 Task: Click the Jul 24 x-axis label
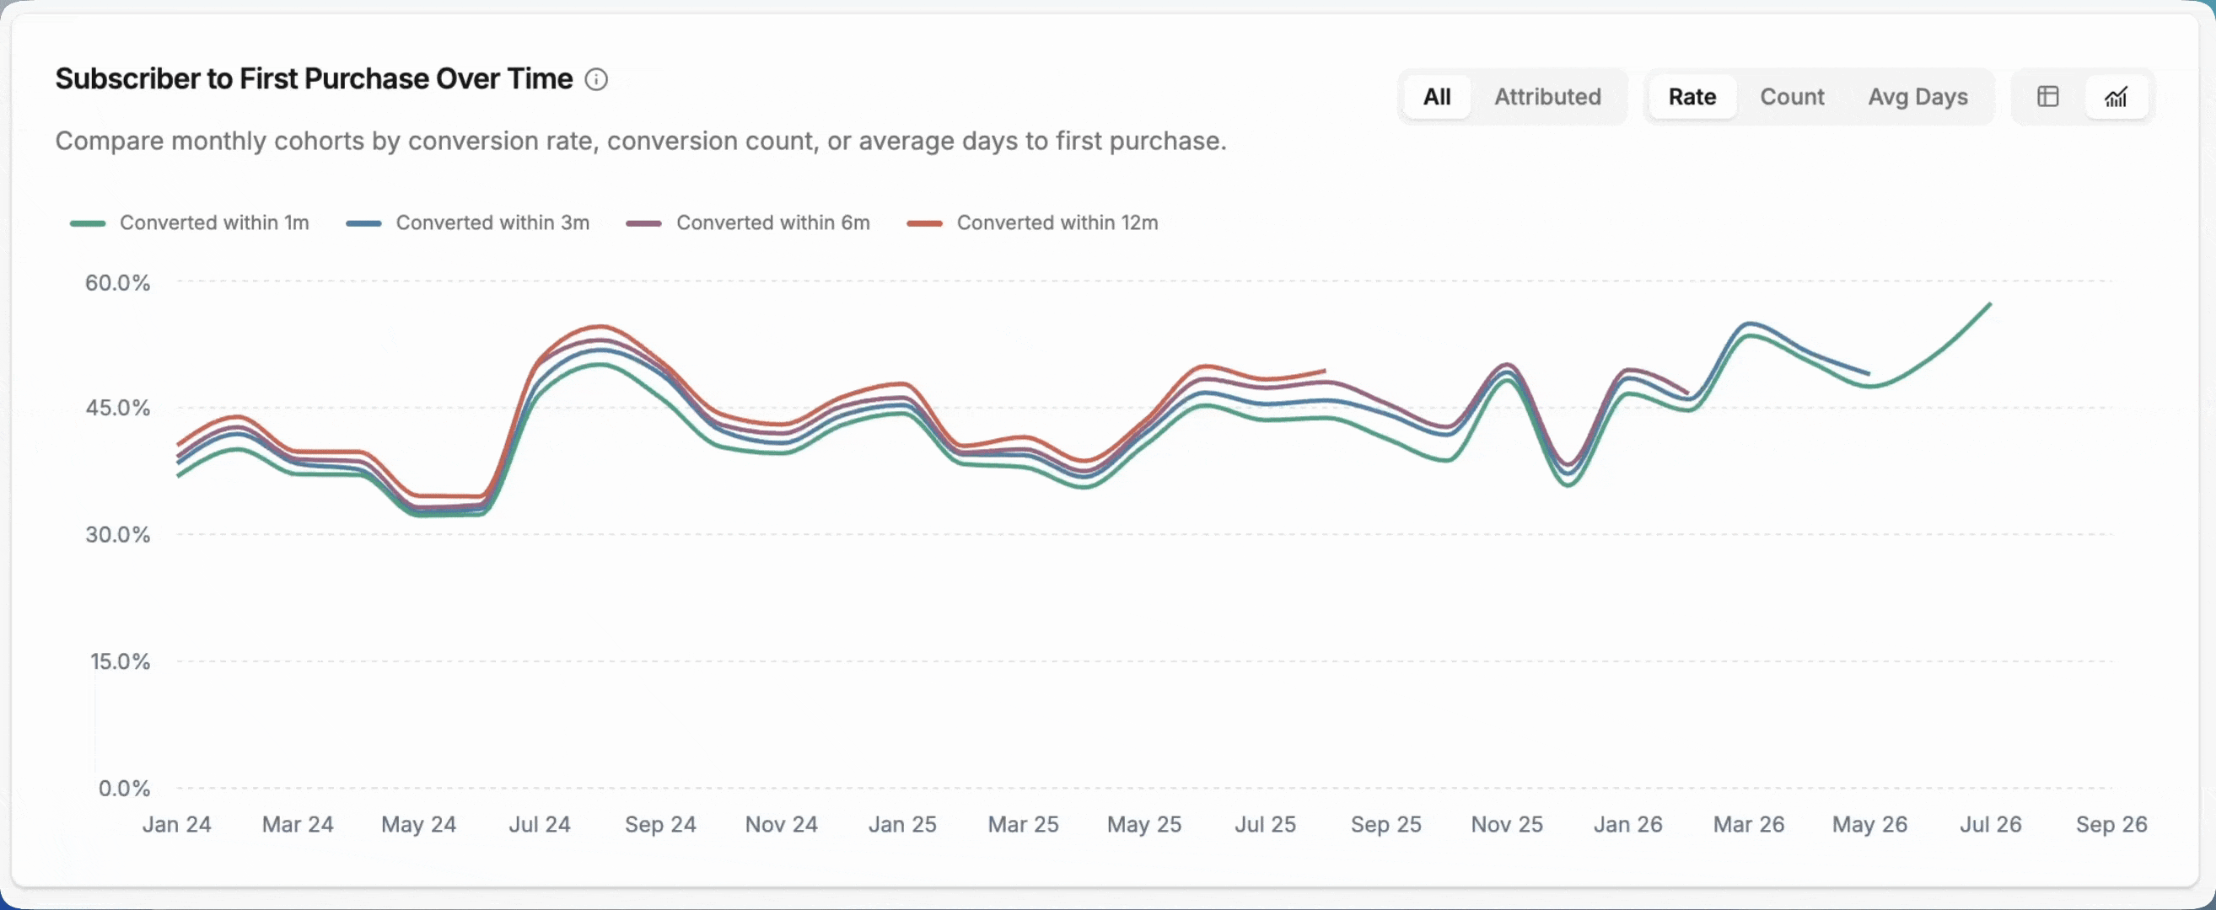tap(540, 824)
